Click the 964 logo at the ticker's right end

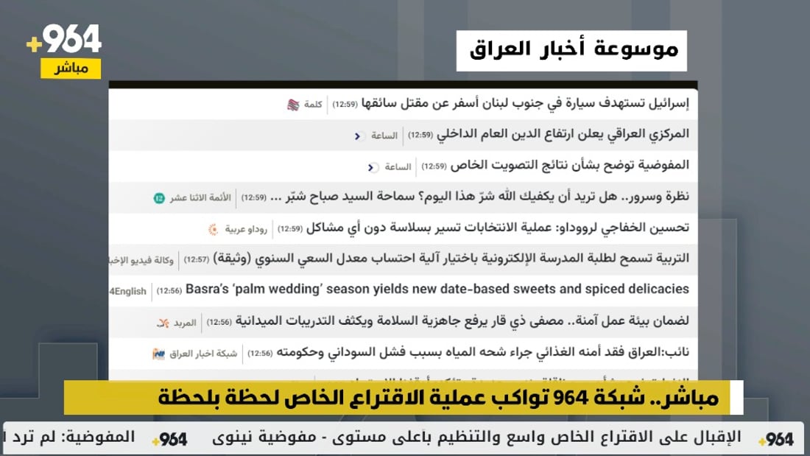click(776, 440)
